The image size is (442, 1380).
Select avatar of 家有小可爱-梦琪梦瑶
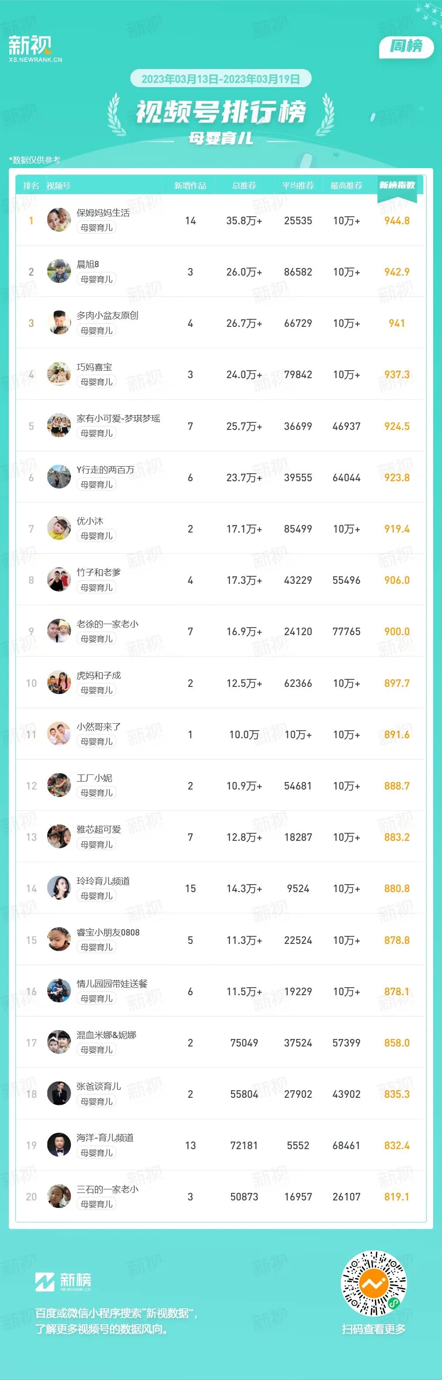[59, 426]
